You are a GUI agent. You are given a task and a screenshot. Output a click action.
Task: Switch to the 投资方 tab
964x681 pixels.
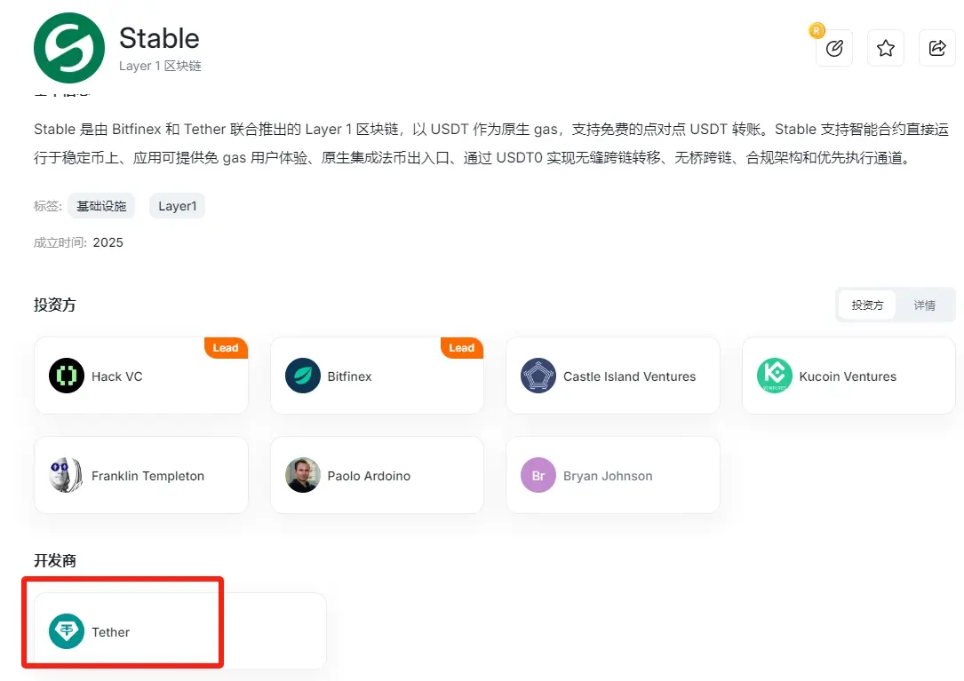[867, 305]
